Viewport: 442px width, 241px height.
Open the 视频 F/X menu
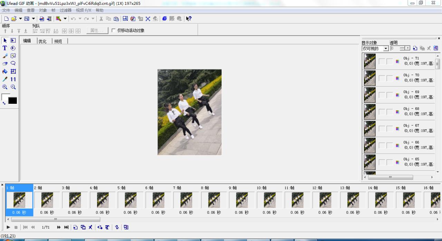tap(84, 10)
